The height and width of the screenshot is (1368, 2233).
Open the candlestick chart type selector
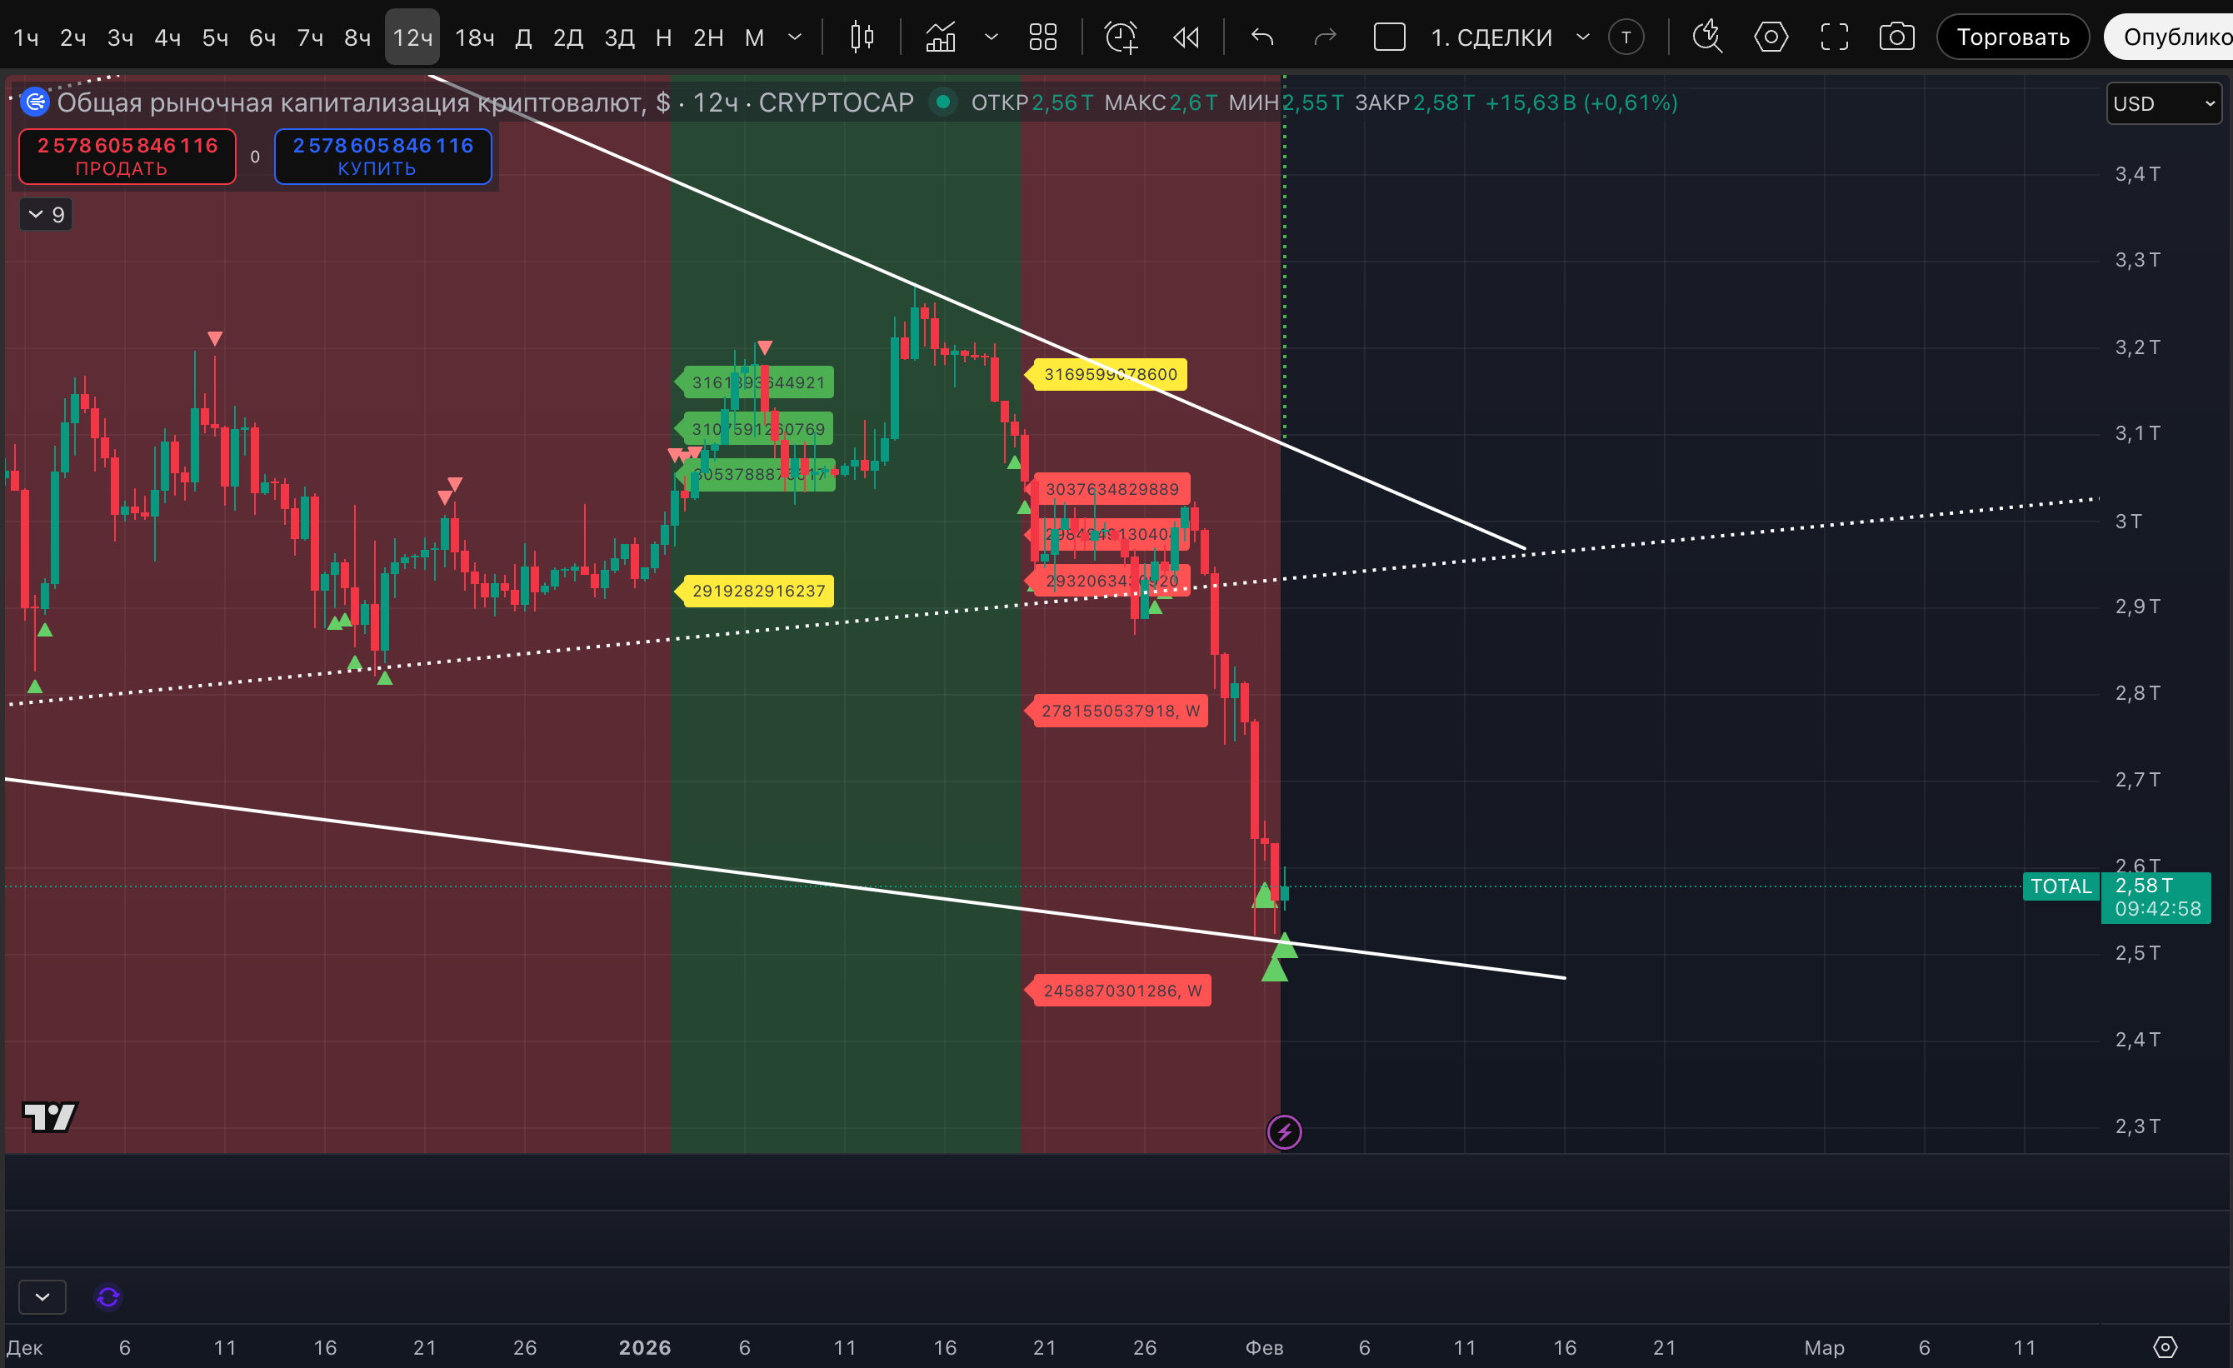(x=862, y=37)
